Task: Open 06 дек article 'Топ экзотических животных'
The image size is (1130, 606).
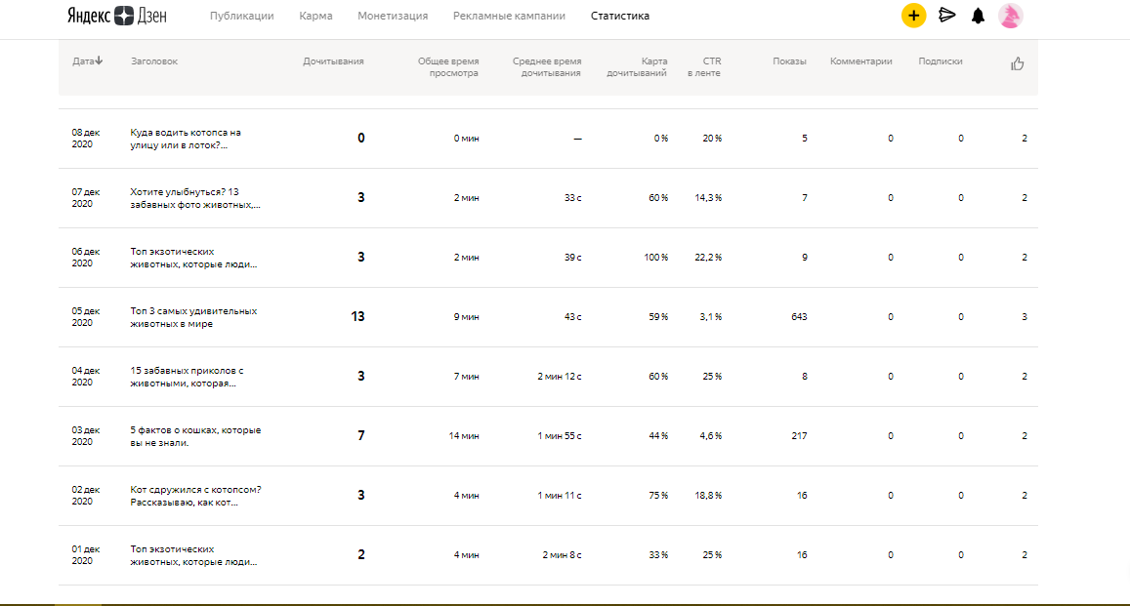Action: tap(193, 258)
